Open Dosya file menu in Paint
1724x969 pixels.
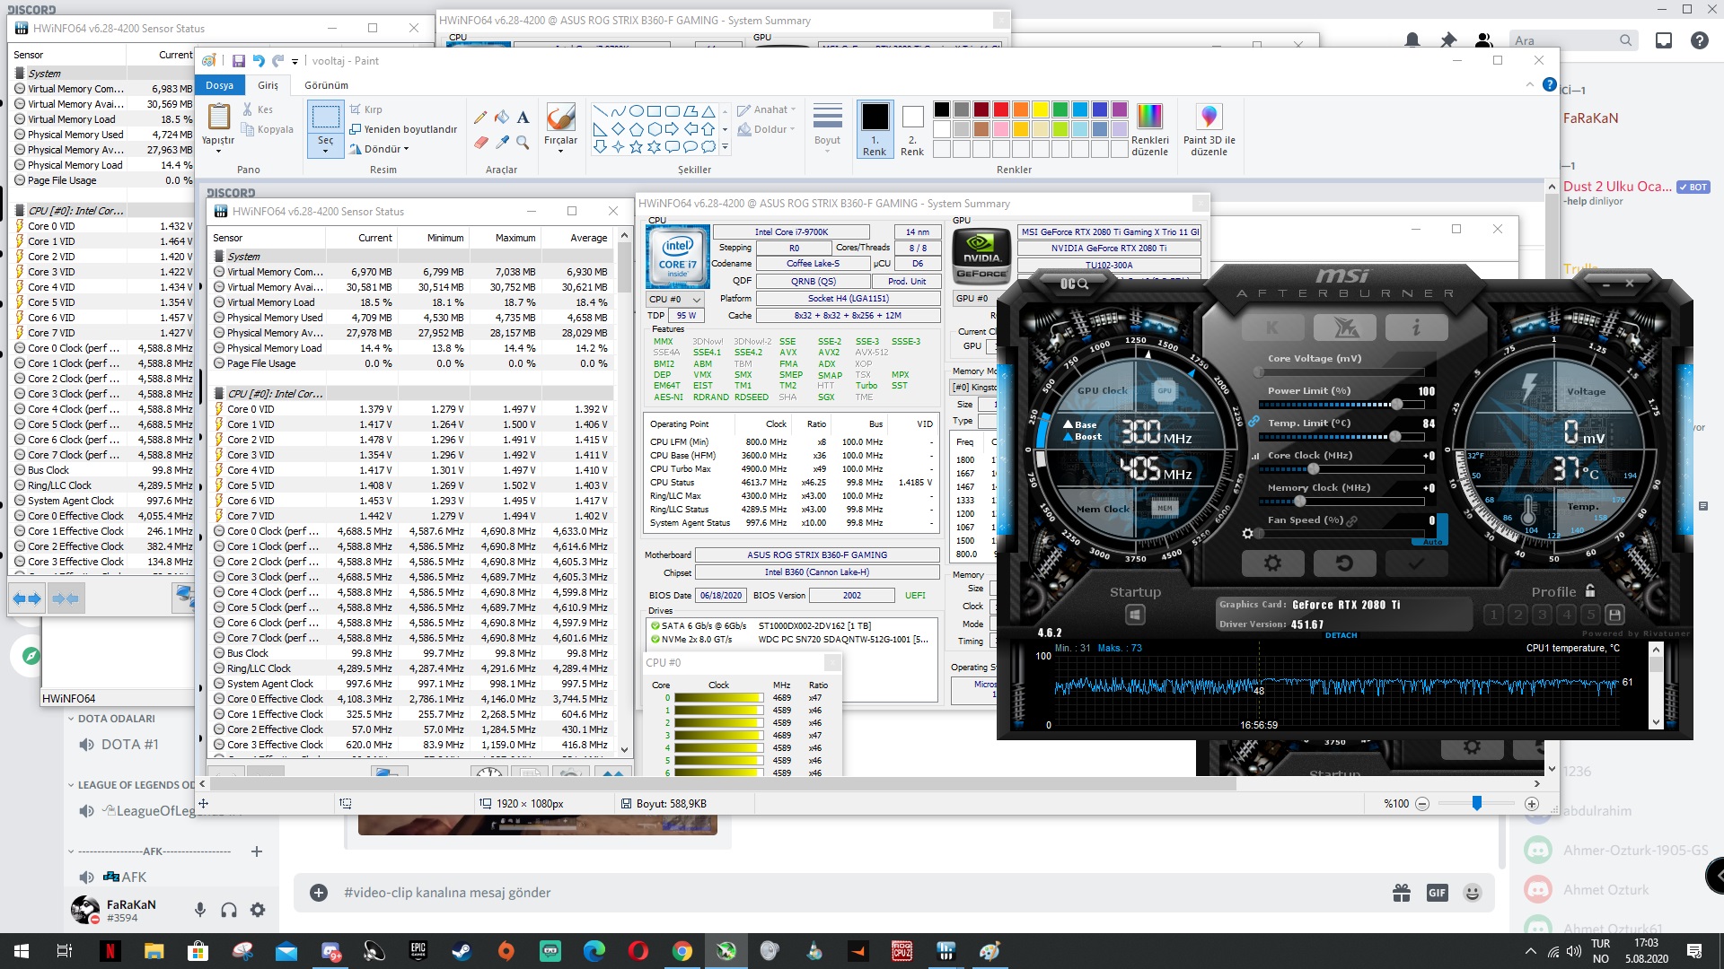pyautogui.click(x=219, y=85)
